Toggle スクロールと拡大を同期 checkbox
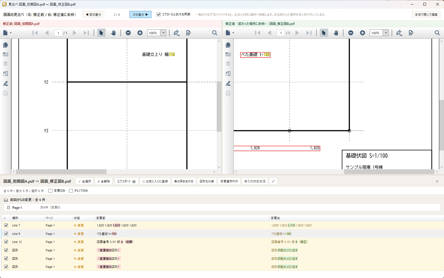 [x=159, y=15]
